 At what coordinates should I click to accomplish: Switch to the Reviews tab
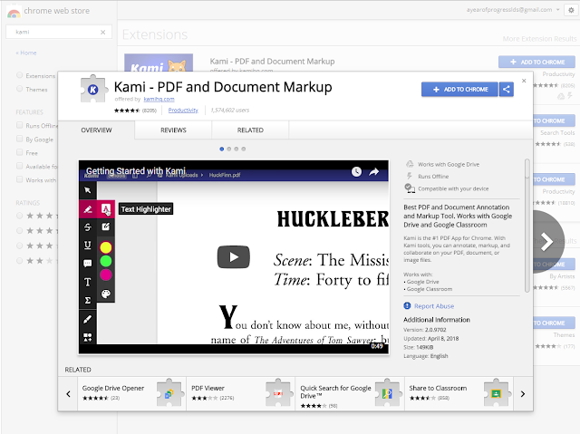(173, 130)
